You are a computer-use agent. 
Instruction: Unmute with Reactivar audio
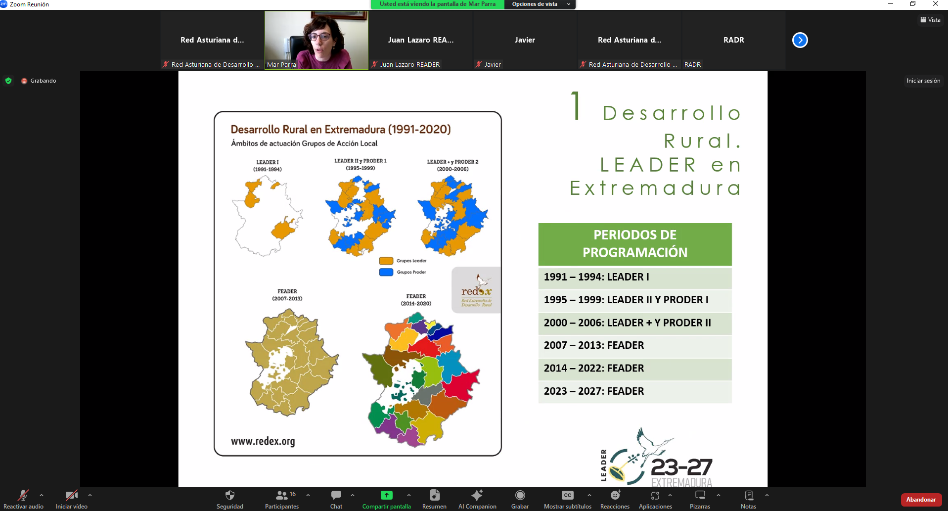[x=23, y=499]
